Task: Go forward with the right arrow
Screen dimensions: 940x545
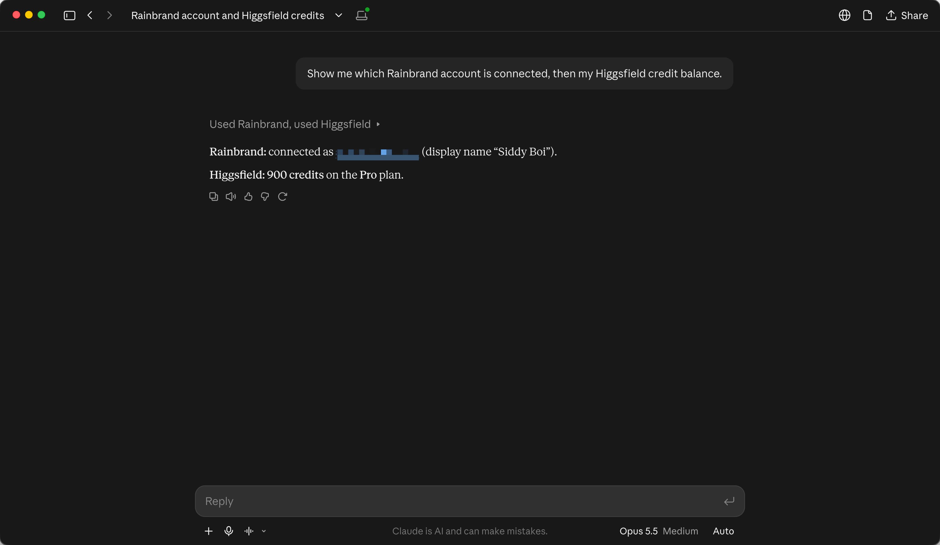Action: pyautogui.click(x=109, y=15)
